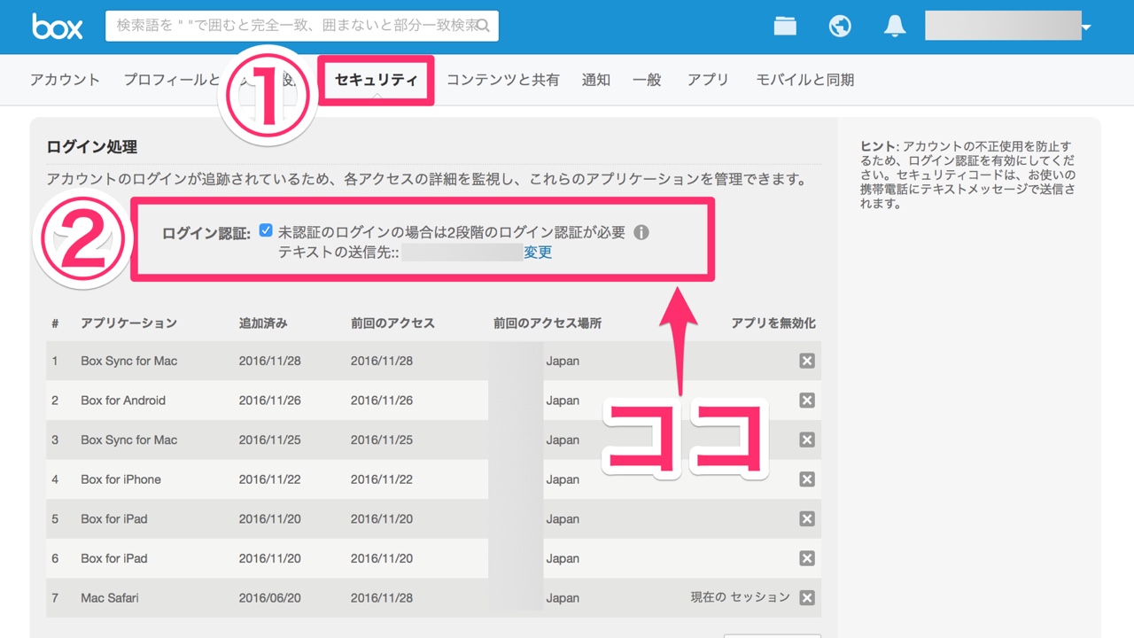
Task: Select the アカウント tab
Action: tap(65, 79)
